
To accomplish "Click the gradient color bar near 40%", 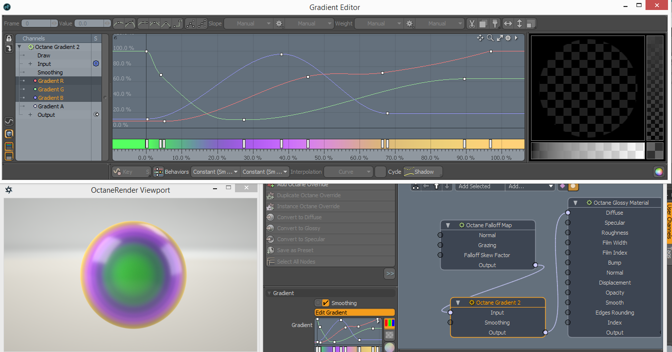I will click(x=287, y=144).
